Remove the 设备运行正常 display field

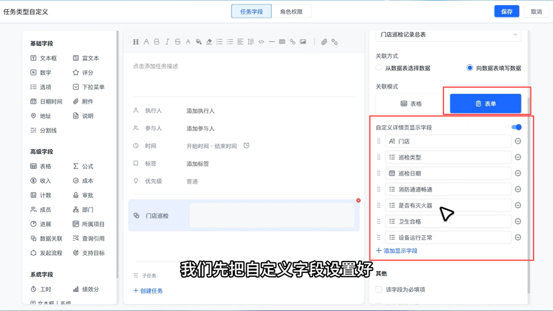[x=518, y=237]
